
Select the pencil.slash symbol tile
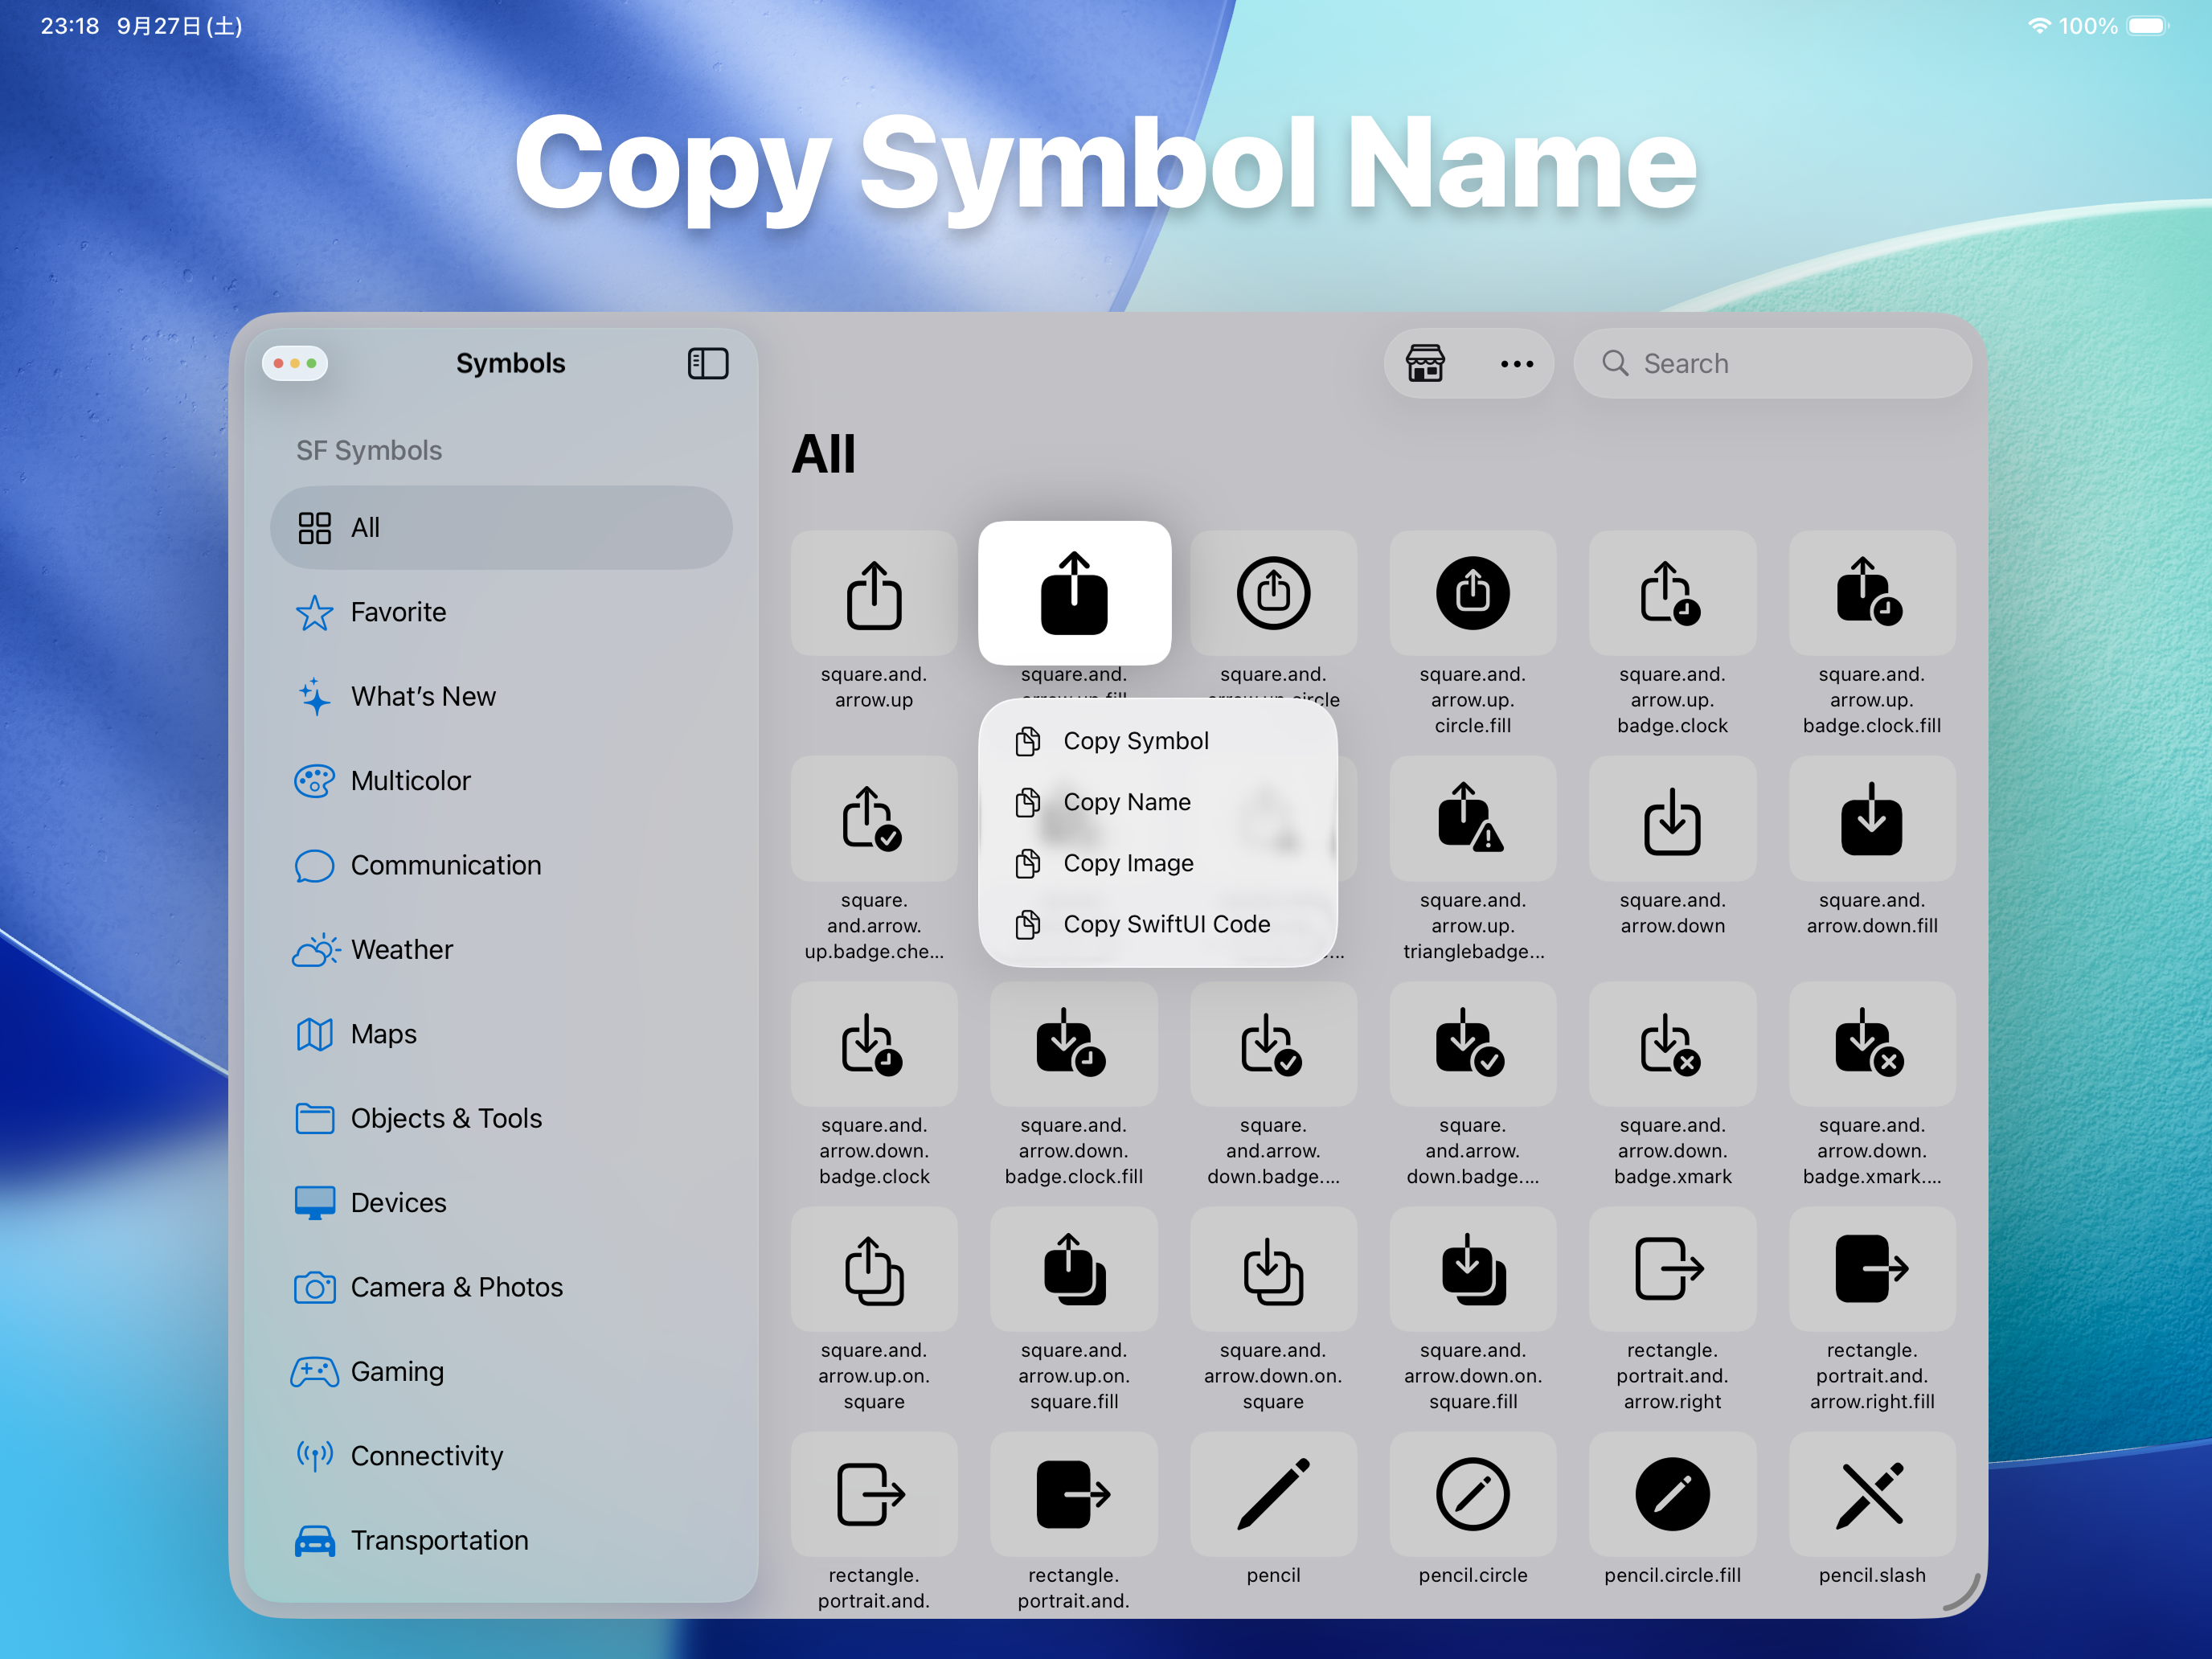[1871, 1495]
